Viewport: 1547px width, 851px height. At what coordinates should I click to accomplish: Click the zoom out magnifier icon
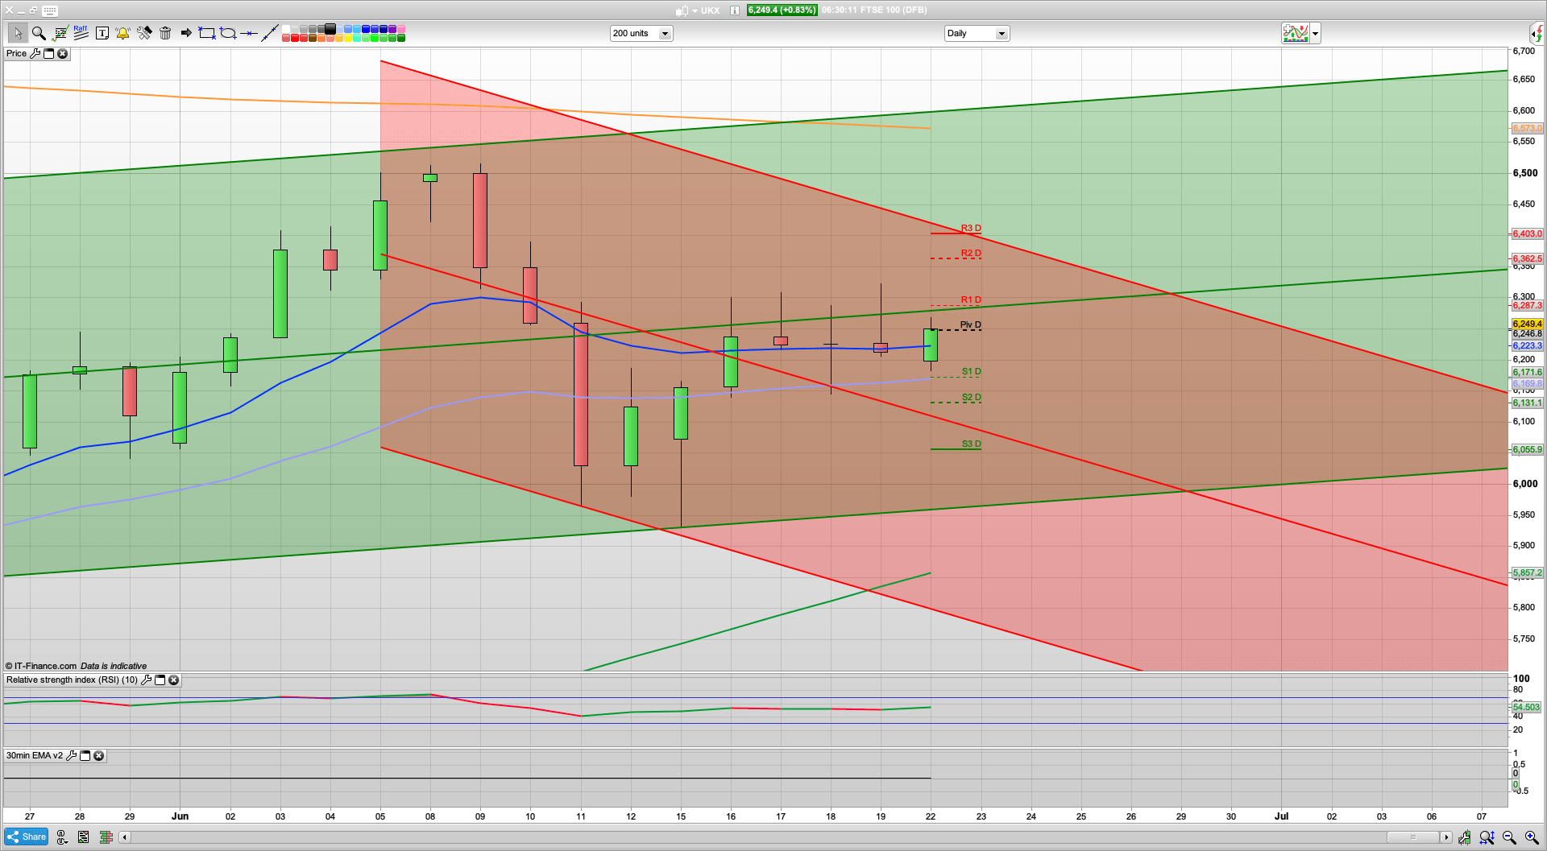1509,837
